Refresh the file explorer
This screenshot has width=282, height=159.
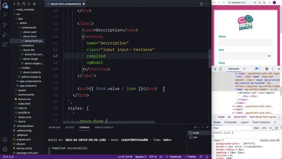pyautogui.click(x=29, y=4)
